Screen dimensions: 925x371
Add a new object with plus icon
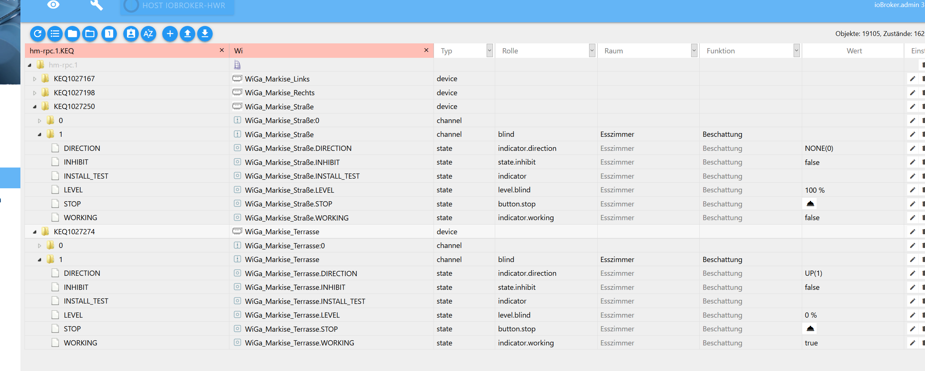170,34
